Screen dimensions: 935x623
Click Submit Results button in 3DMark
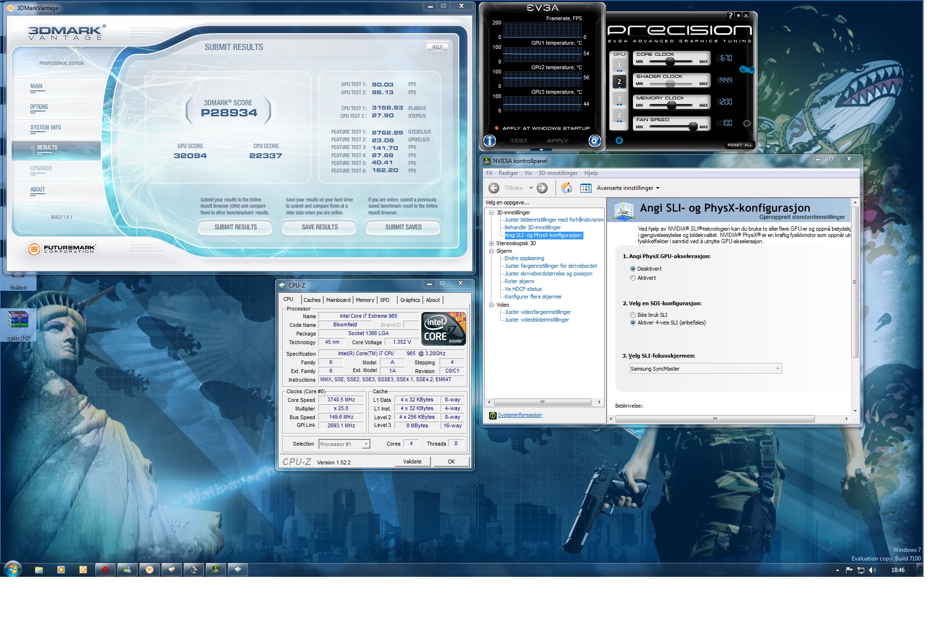click(x=235, y=227)
